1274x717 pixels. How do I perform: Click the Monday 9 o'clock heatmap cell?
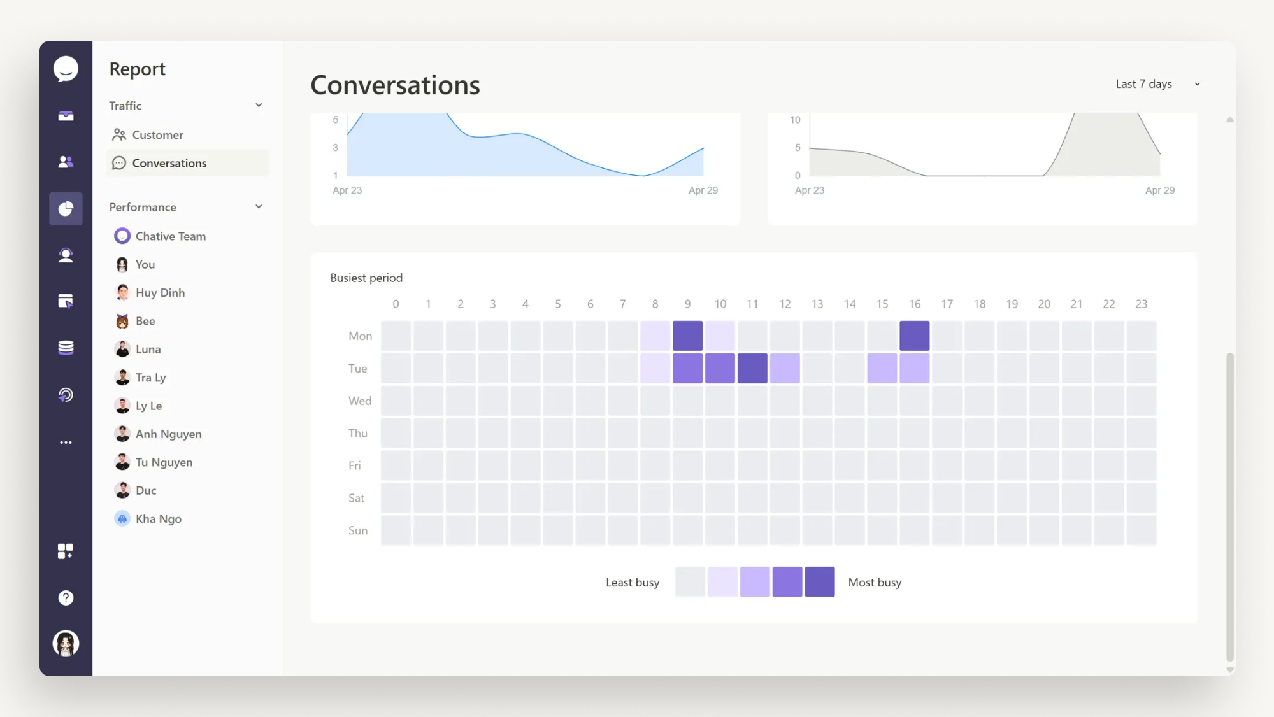(687, 336)
